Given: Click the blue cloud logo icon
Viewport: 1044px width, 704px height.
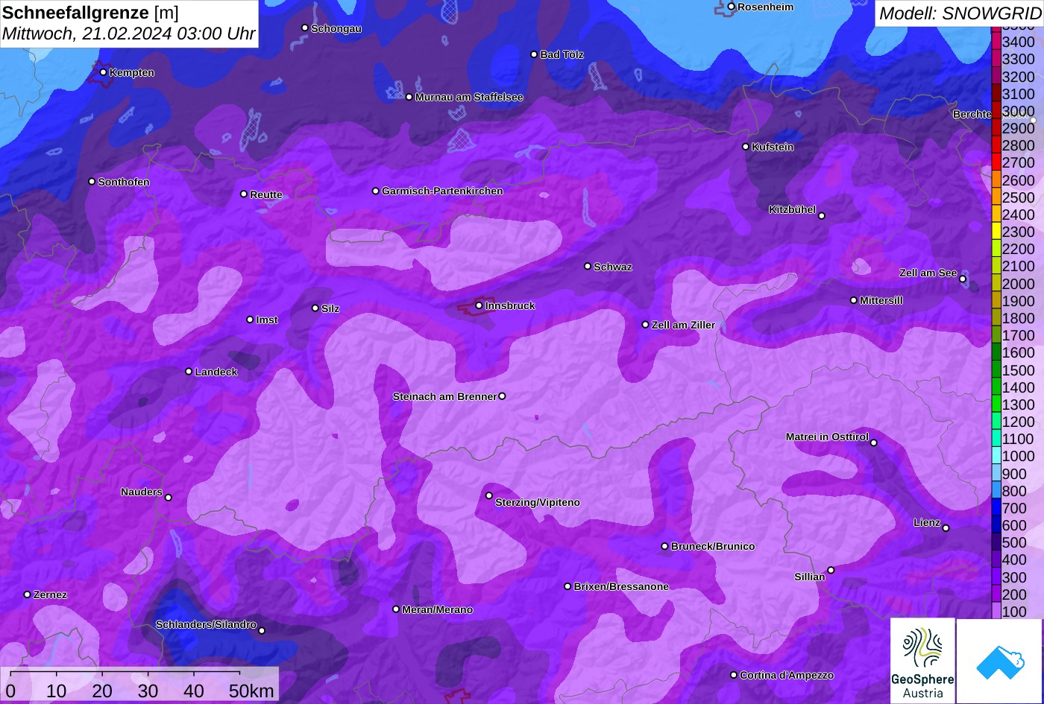Looking at the screenshot, I should 1000,661.
